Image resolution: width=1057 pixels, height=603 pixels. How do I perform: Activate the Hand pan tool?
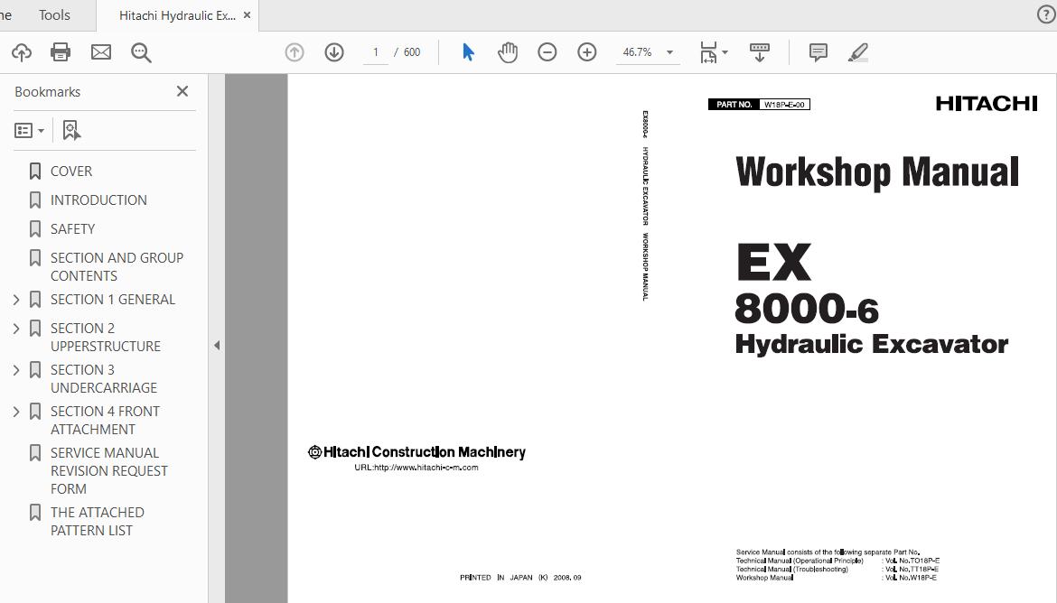pos(508,51)
